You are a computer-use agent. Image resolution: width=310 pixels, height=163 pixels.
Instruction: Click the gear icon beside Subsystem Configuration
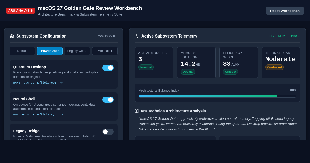tap(12, 36)
